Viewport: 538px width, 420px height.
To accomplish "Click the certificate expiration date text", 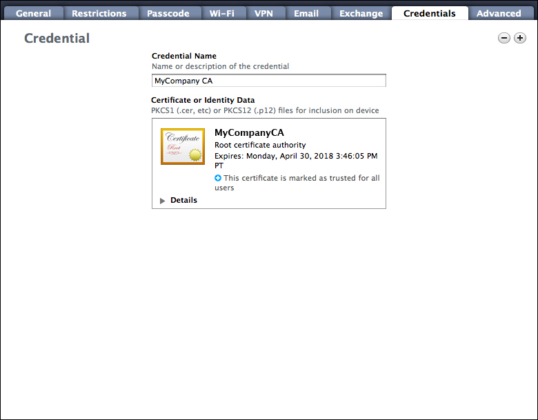I will [x=296, y=156].
